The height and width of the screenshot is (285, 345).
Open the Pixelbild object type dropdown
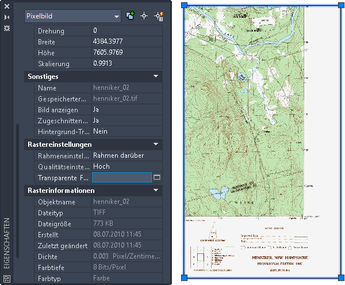[72, 16]
